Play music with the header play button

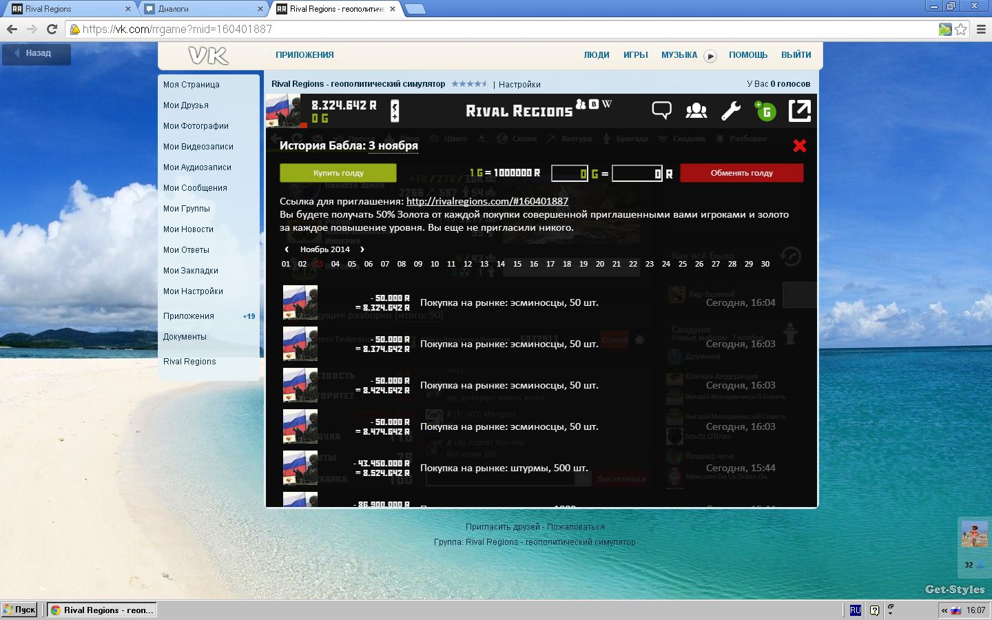pyautogui.click(x=710, y=56)
